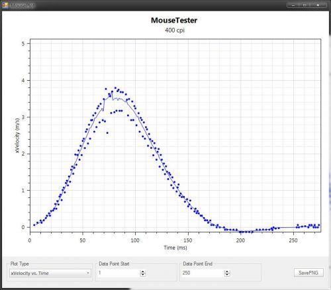Click the 3 tick label on velocity axis
The width and height of the screenshot is (331, 290).
(23, 117)
